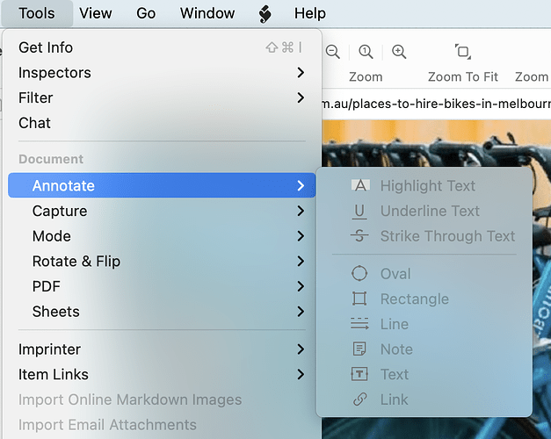This screenshot has width=551, height=439.
Task: Expand the Filter submenu arrow
Action: 301,97
